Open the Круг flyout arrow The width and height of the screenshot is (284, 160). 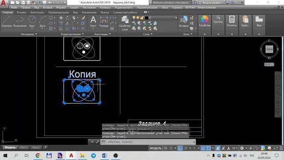coord(32,28)
